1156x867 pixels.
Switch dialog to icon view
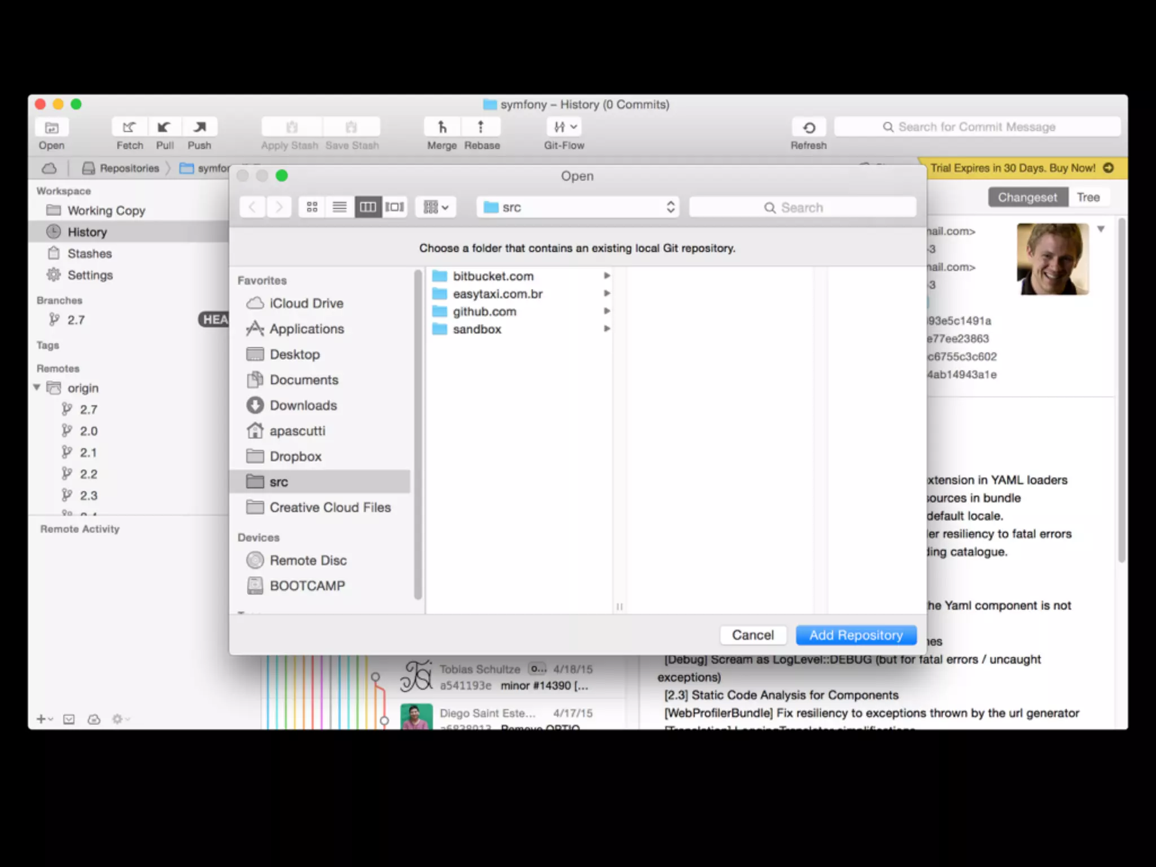(312, 207)
